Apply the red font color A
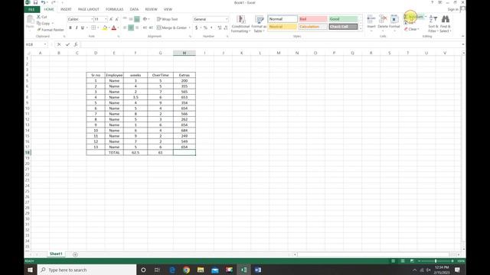 click(x=114, y=27)
